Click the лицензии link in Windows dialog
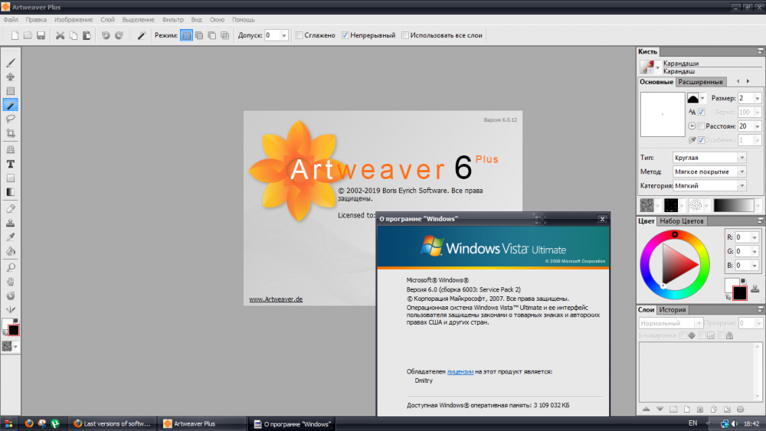 coord(460,371)
